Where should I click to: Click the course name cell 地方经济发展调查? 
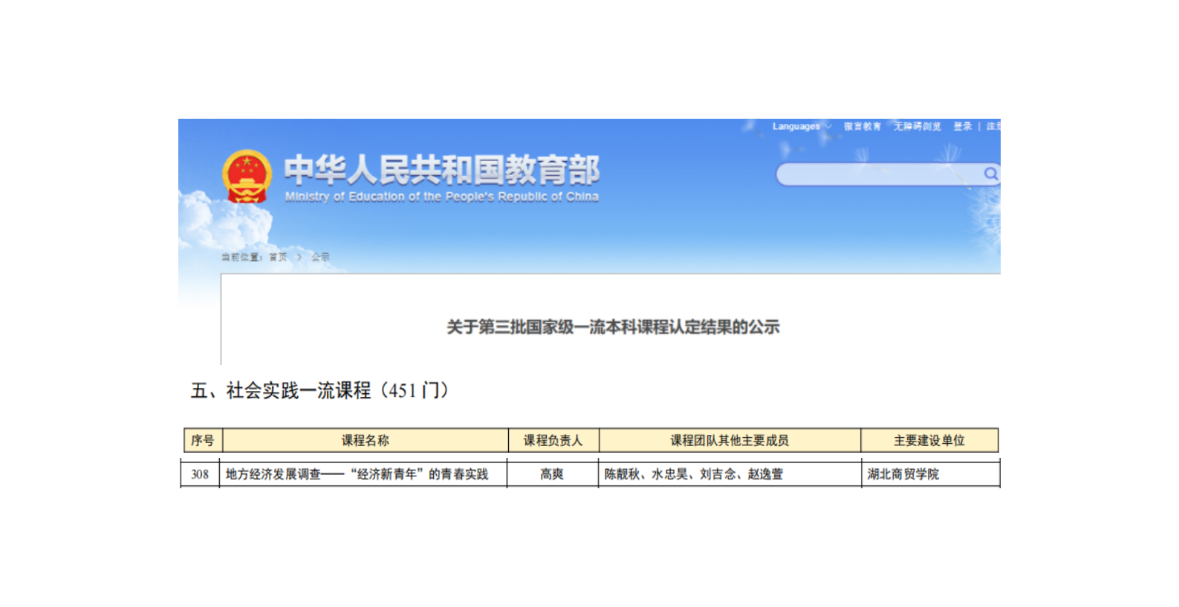point(357,474)
